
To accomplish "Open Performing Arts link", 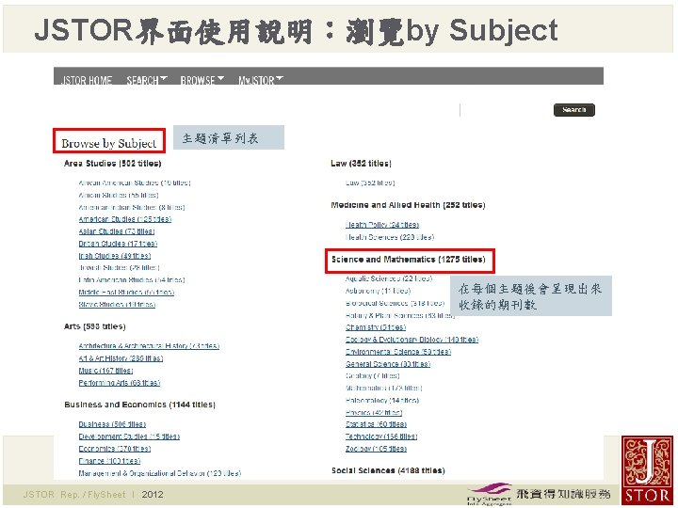I will pos(120,383).
